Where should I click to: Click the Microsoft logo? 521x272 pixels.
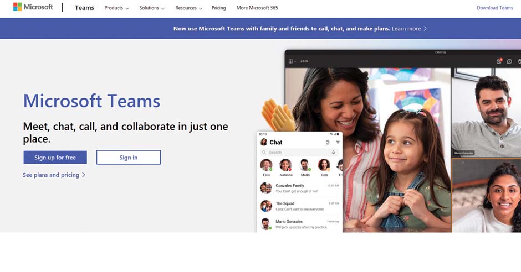pos(33,7)
